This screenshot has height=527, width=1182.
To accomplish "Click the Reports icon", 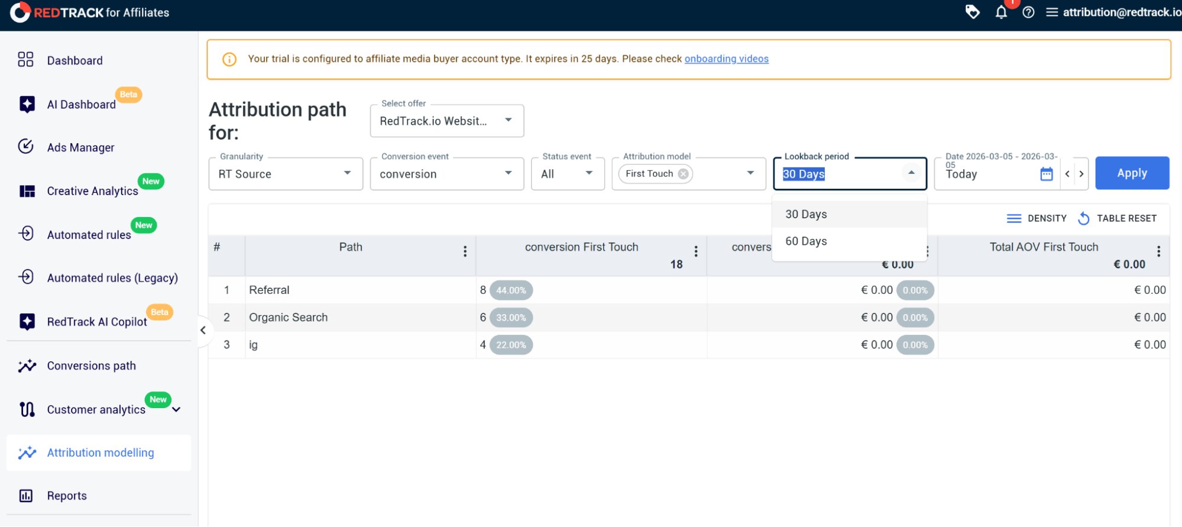I will pyautogui.click(x=26, y=496).
